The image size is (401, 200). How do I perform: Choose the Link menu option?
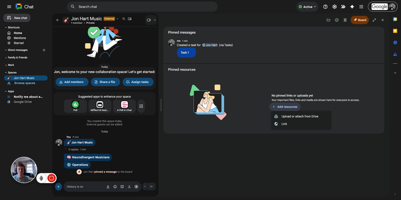pos(301,124)
